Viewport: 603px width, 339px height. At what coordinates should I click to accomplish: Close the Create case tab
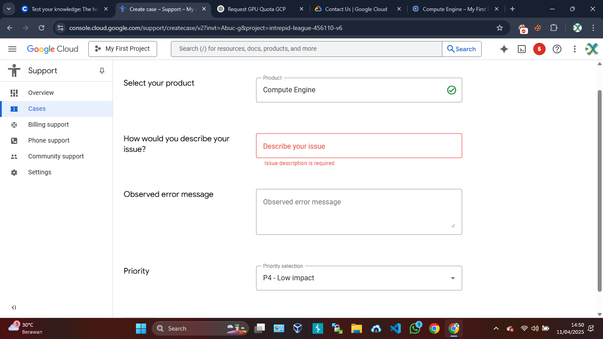coord(204,9)
